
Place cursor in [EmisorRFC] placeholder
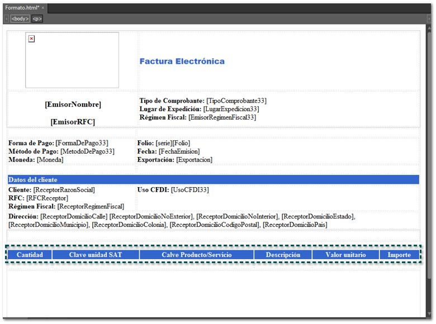pyautogui.click(x=73, y=122)
